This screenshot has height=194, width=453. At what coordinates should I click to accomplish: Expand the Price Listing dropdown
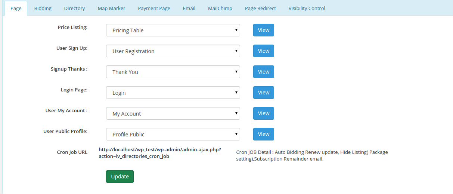pyautogui.click(x=173, y=30)
